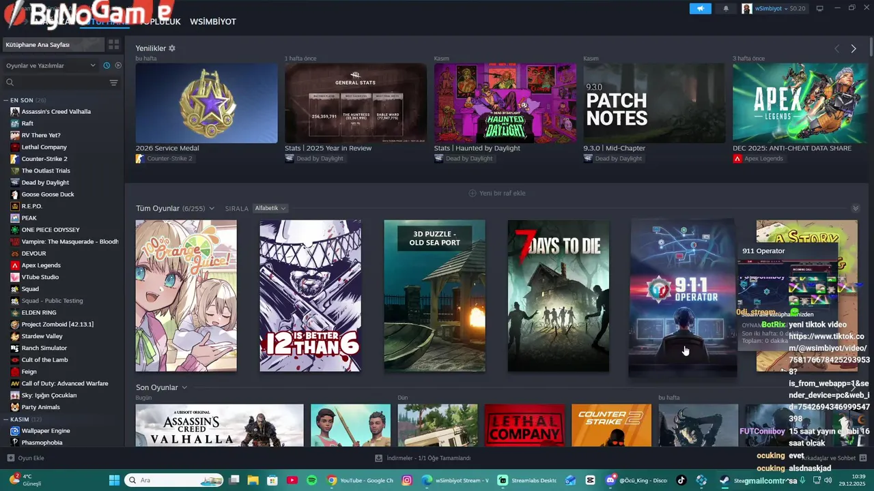Expand Oyunlar ve Yazılımlar dropdown
The width and height of the screenshot is (874, 491).
(51, 65)
